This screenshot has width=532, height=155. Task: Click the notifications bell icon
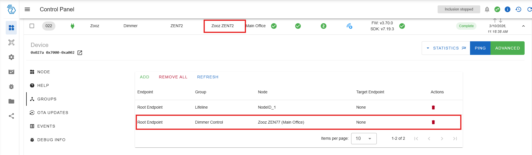tap(487, 9)
